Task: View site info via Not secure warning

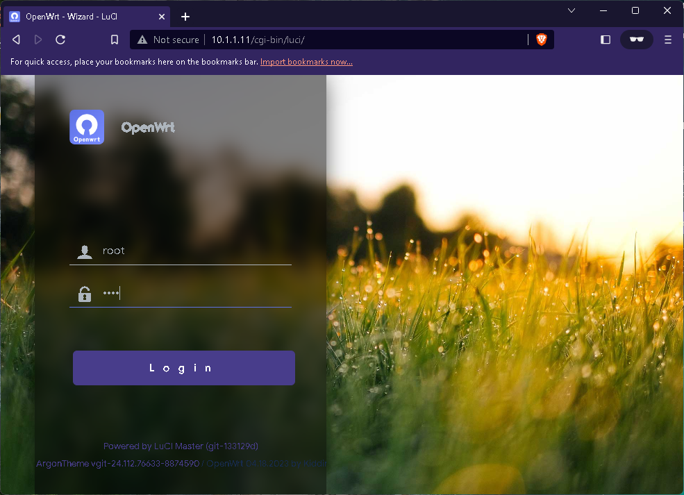Action: [x=168, y=40]
